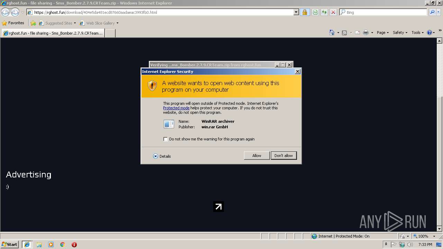Open a new blank tab
The height and width of the screenshot is (249, 443).
pos(110,33)
